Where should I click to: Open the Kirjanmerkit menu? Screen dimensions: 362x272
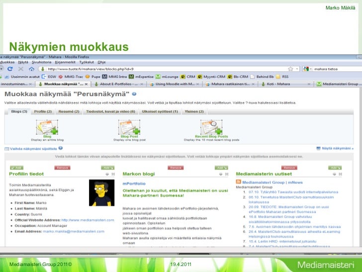pos(65,62)
